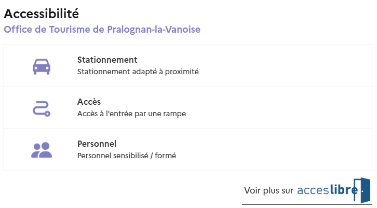Click 'Office de Tourisme de Pralognan-la-Vanoise' subtitle
This screenshot has height=208, width=377.
click(x=102, y=30)
